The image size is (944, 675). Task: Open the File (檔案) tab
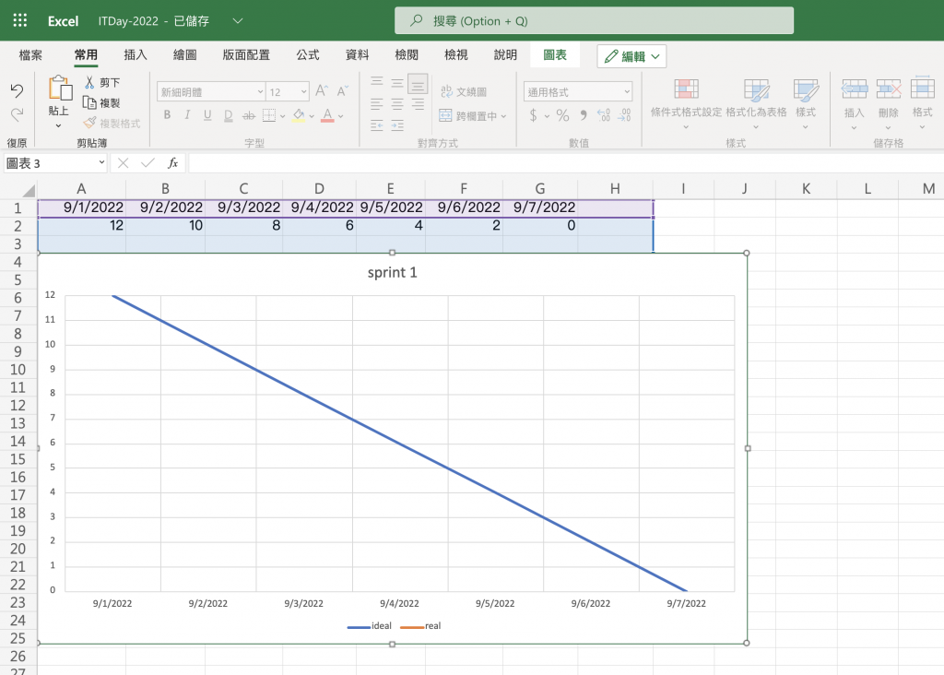[30, 55]
